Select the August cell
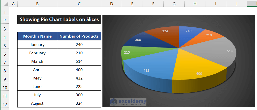 [37, 103]
